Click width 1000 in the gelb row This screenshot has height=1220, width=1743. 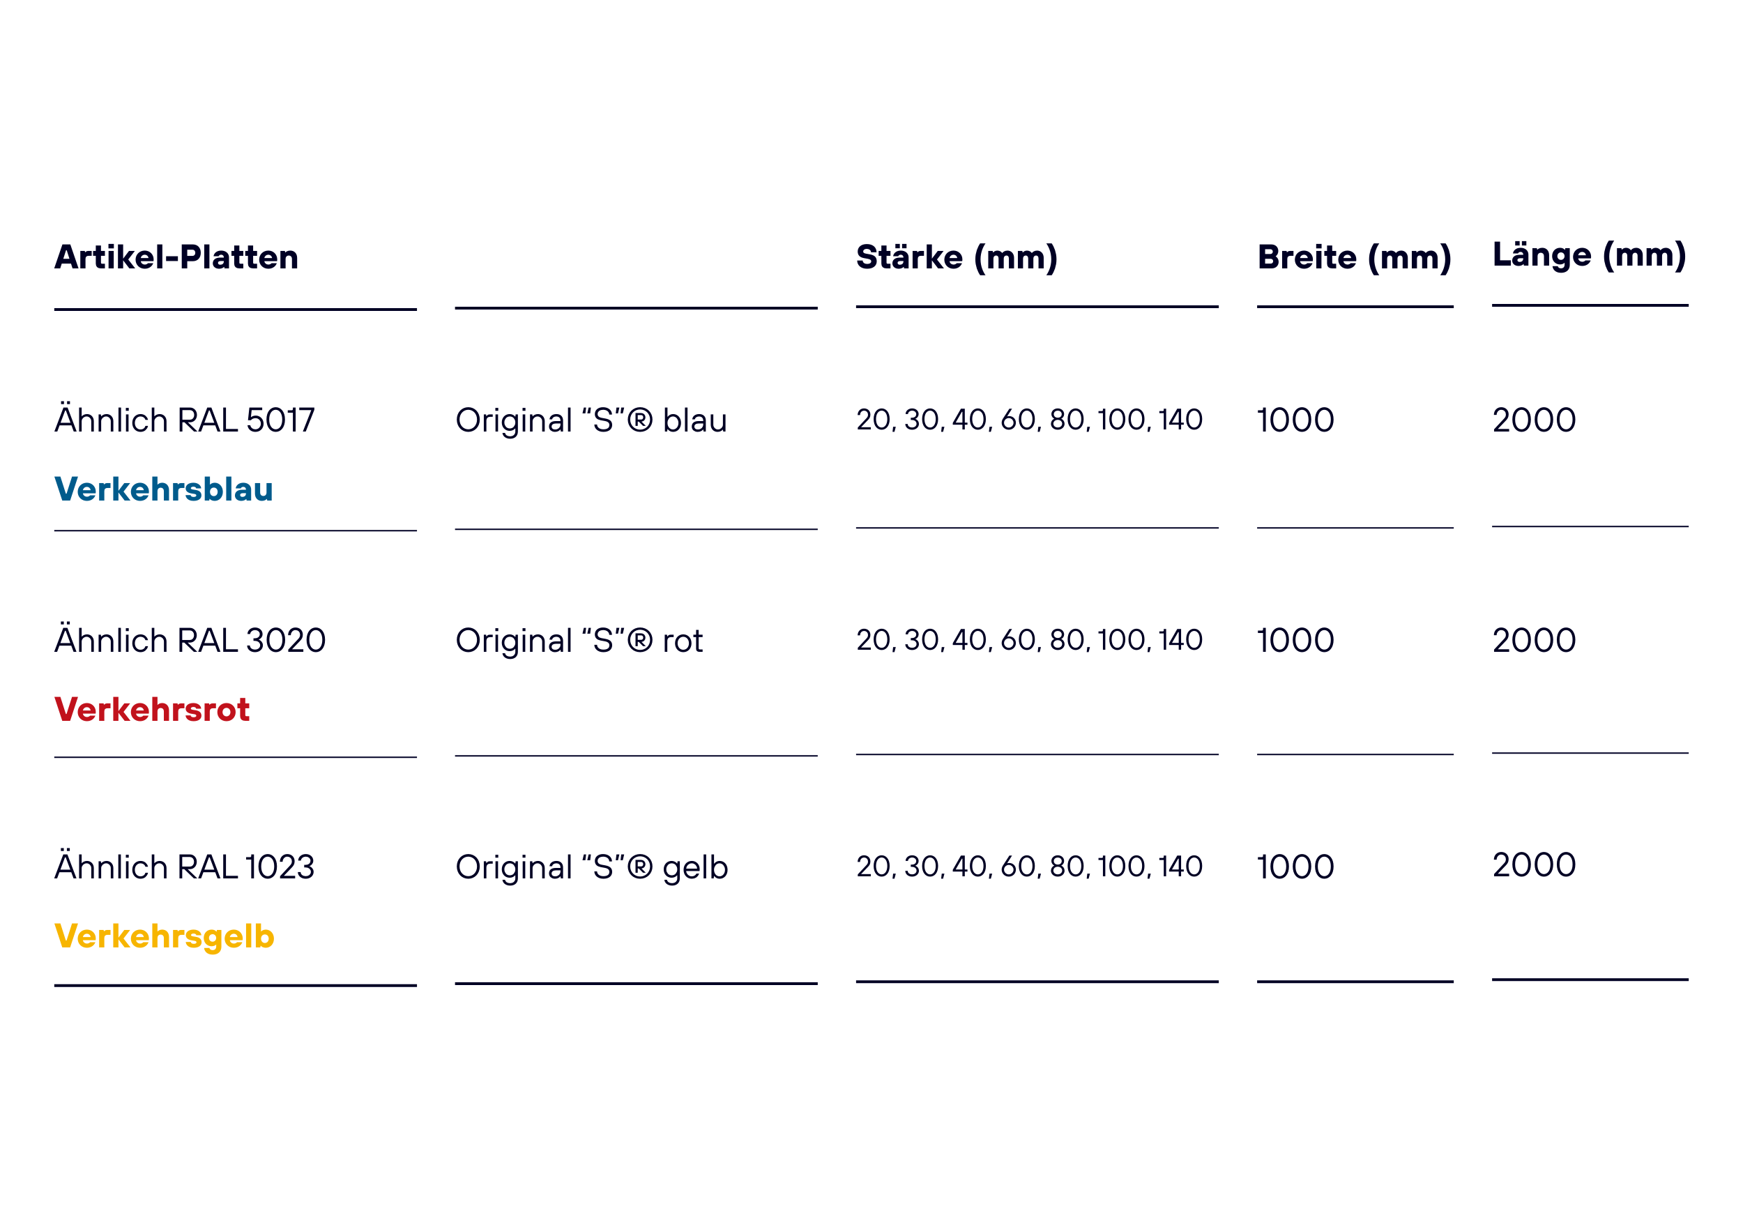pos(1295,867)
